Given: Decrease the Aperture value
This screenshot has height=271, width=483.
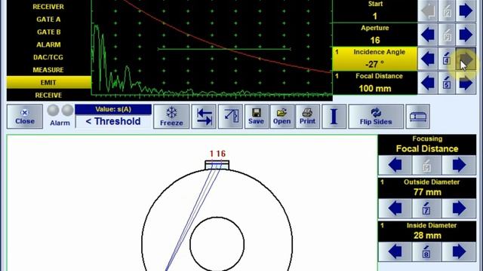Looking at the screenshot, I should click(428, 35).
